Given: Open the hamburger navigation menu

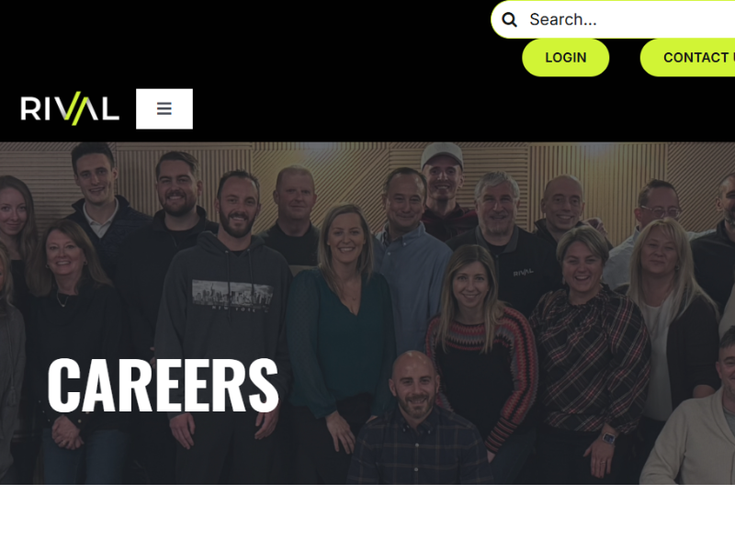Looking at the screenshot, I should click(x=164, y=108).
